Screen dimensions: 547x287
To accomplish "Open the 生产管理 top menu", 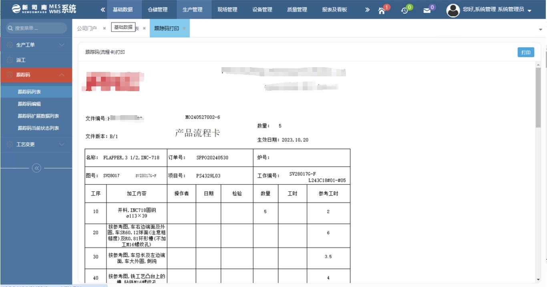I will [193, 10].
